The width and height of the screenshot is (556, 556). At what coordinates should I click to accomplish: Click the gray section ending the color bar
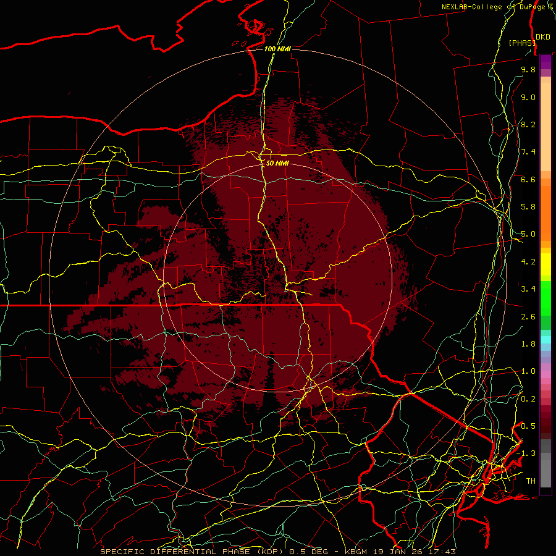click(545, 463)
